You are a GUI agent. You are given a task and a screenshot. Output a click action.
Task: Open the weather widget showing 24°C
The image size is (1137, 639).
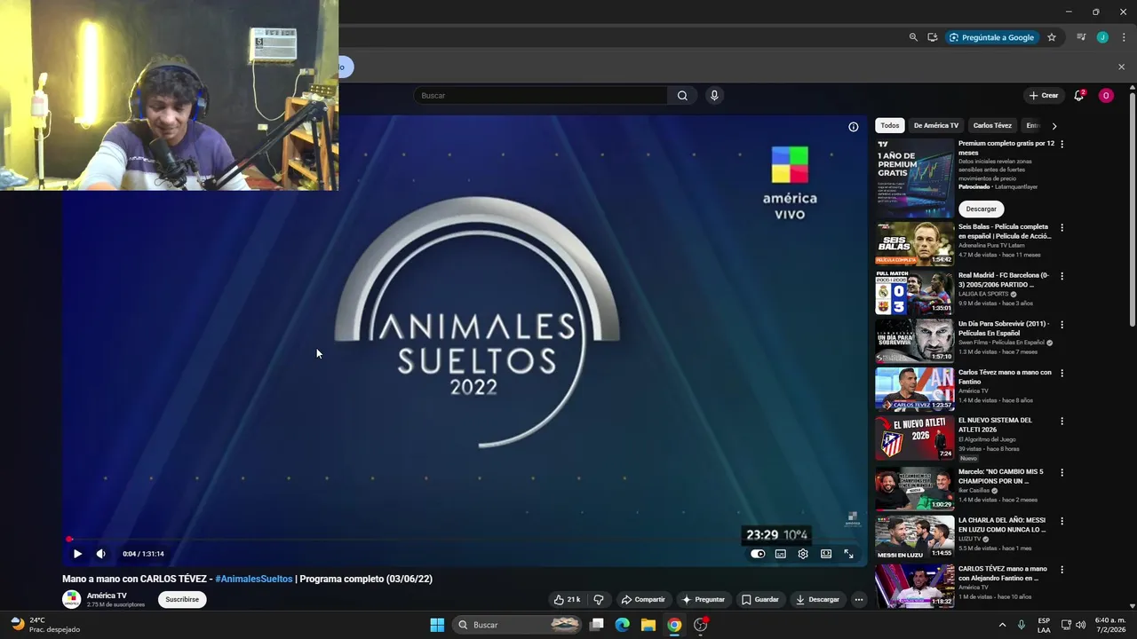tap(44, 625)
